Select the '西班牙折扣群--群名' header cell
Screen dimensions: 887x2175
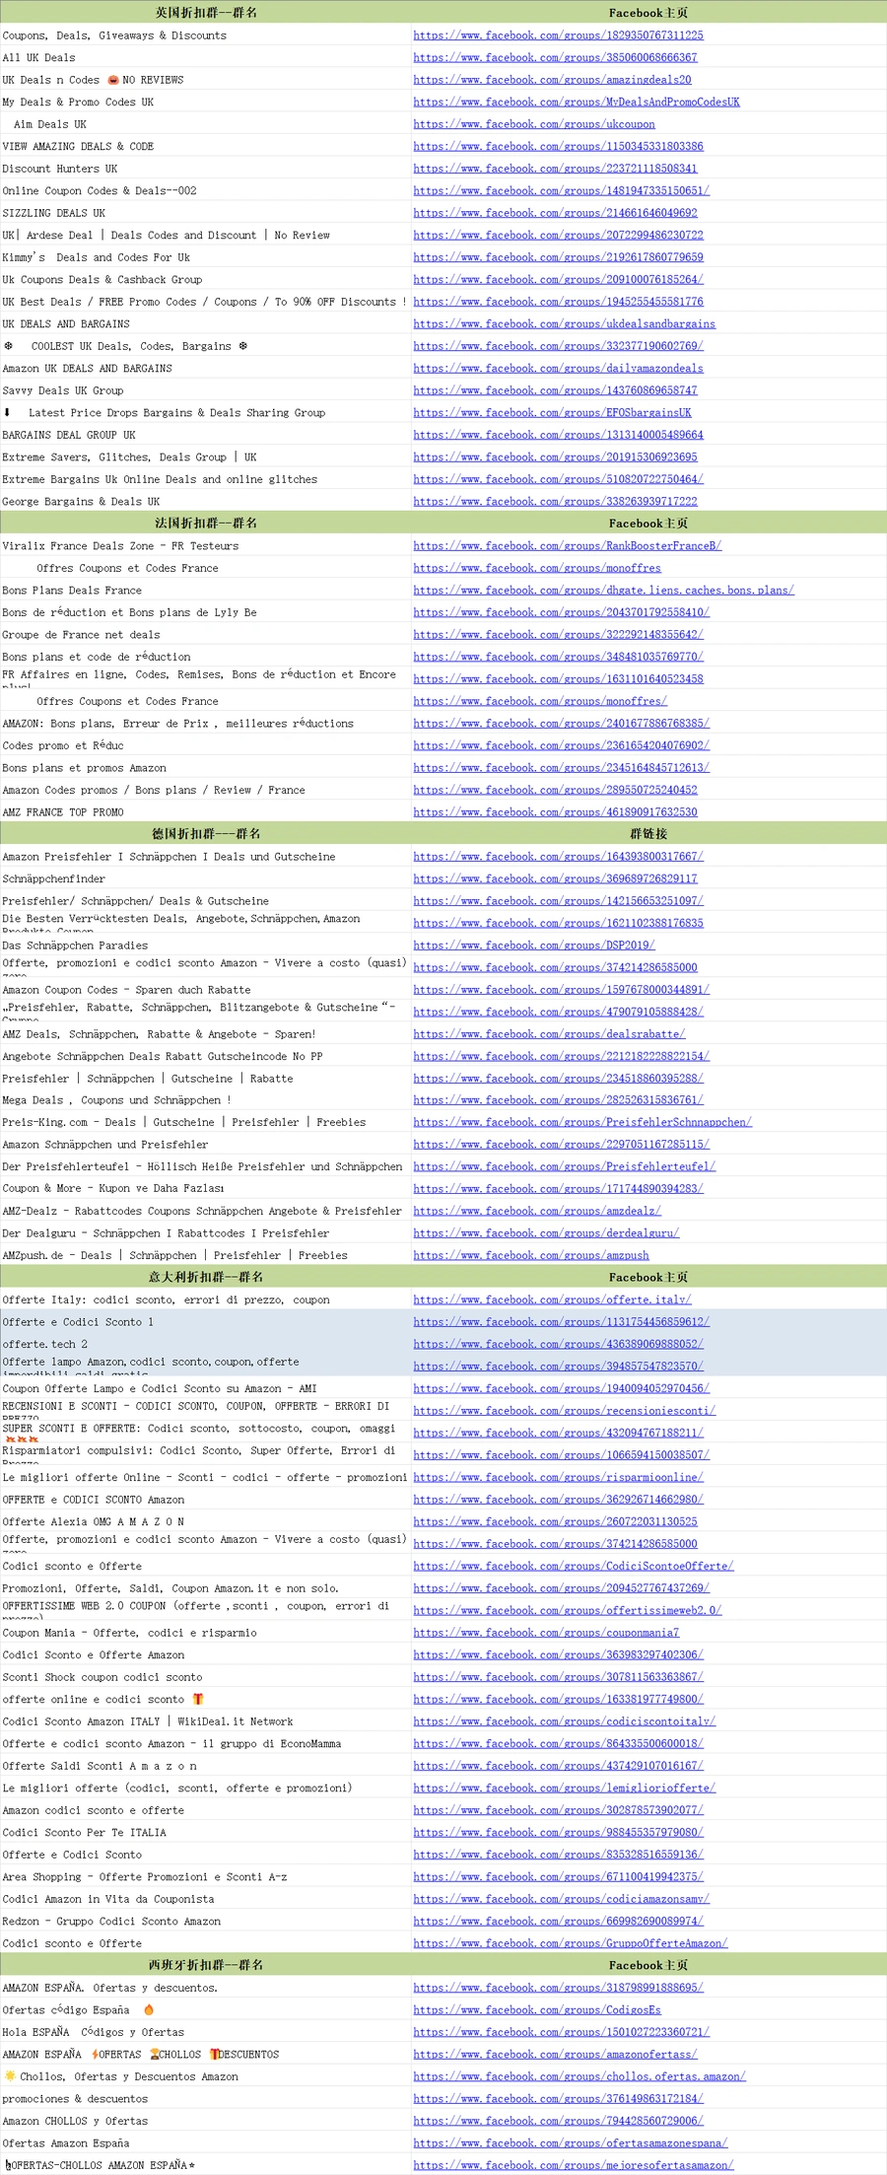click(206, 1965)
